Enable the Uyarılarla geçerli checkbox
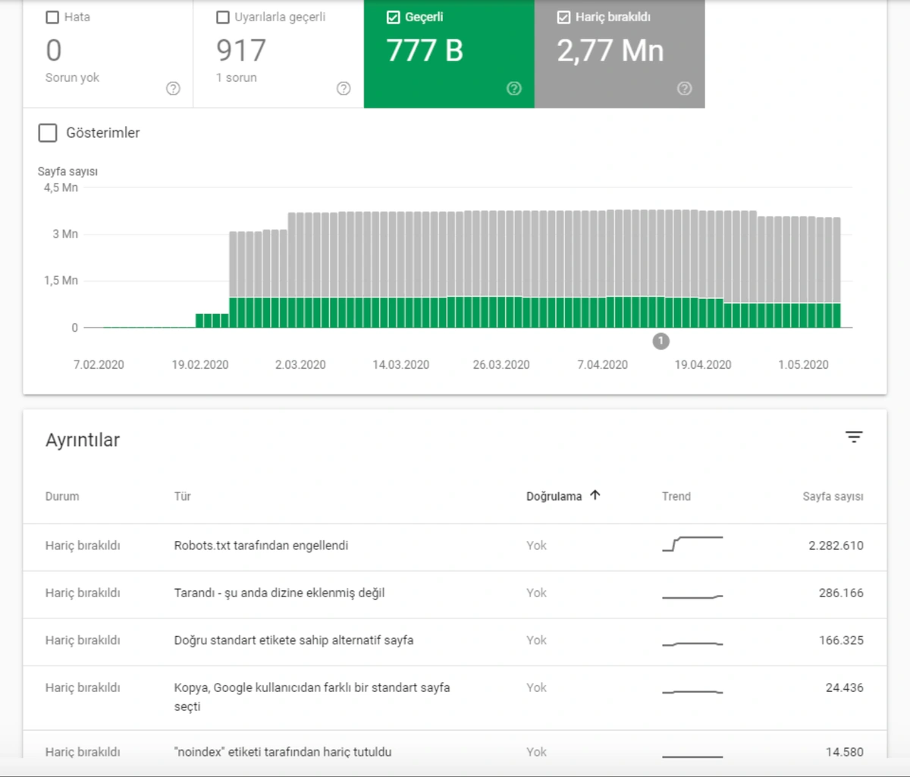Screen dimensions: 910x777 click(x=223, y=17)
